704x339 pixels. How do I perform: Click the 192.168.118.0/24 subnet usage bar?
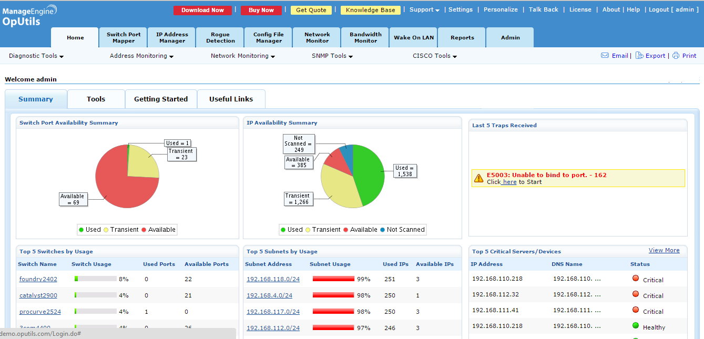click(333, 279)
